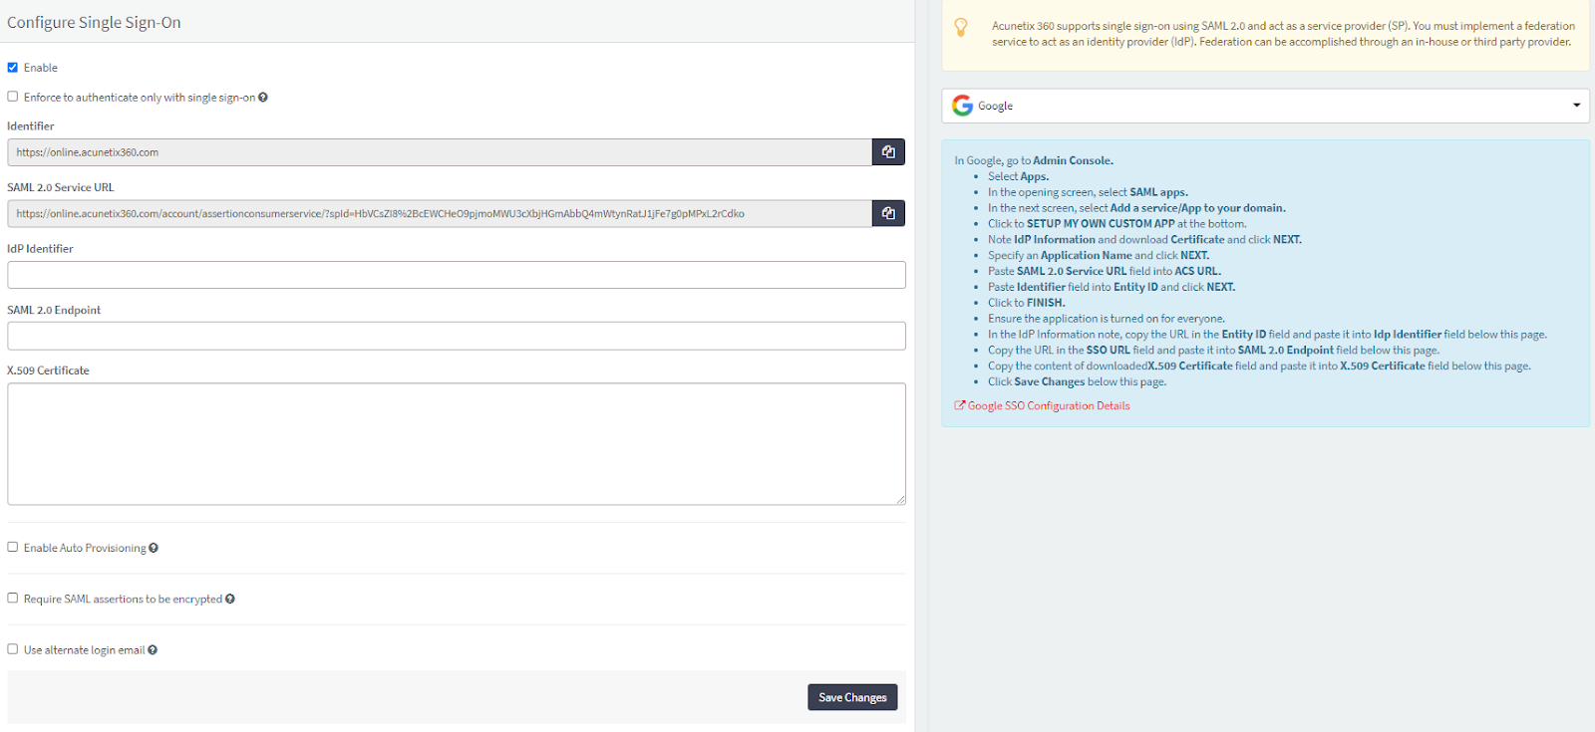Click the read-only SAML 2.0 Service URL field
Screen dimensions: 1595x732
click(x=440, y=213)
